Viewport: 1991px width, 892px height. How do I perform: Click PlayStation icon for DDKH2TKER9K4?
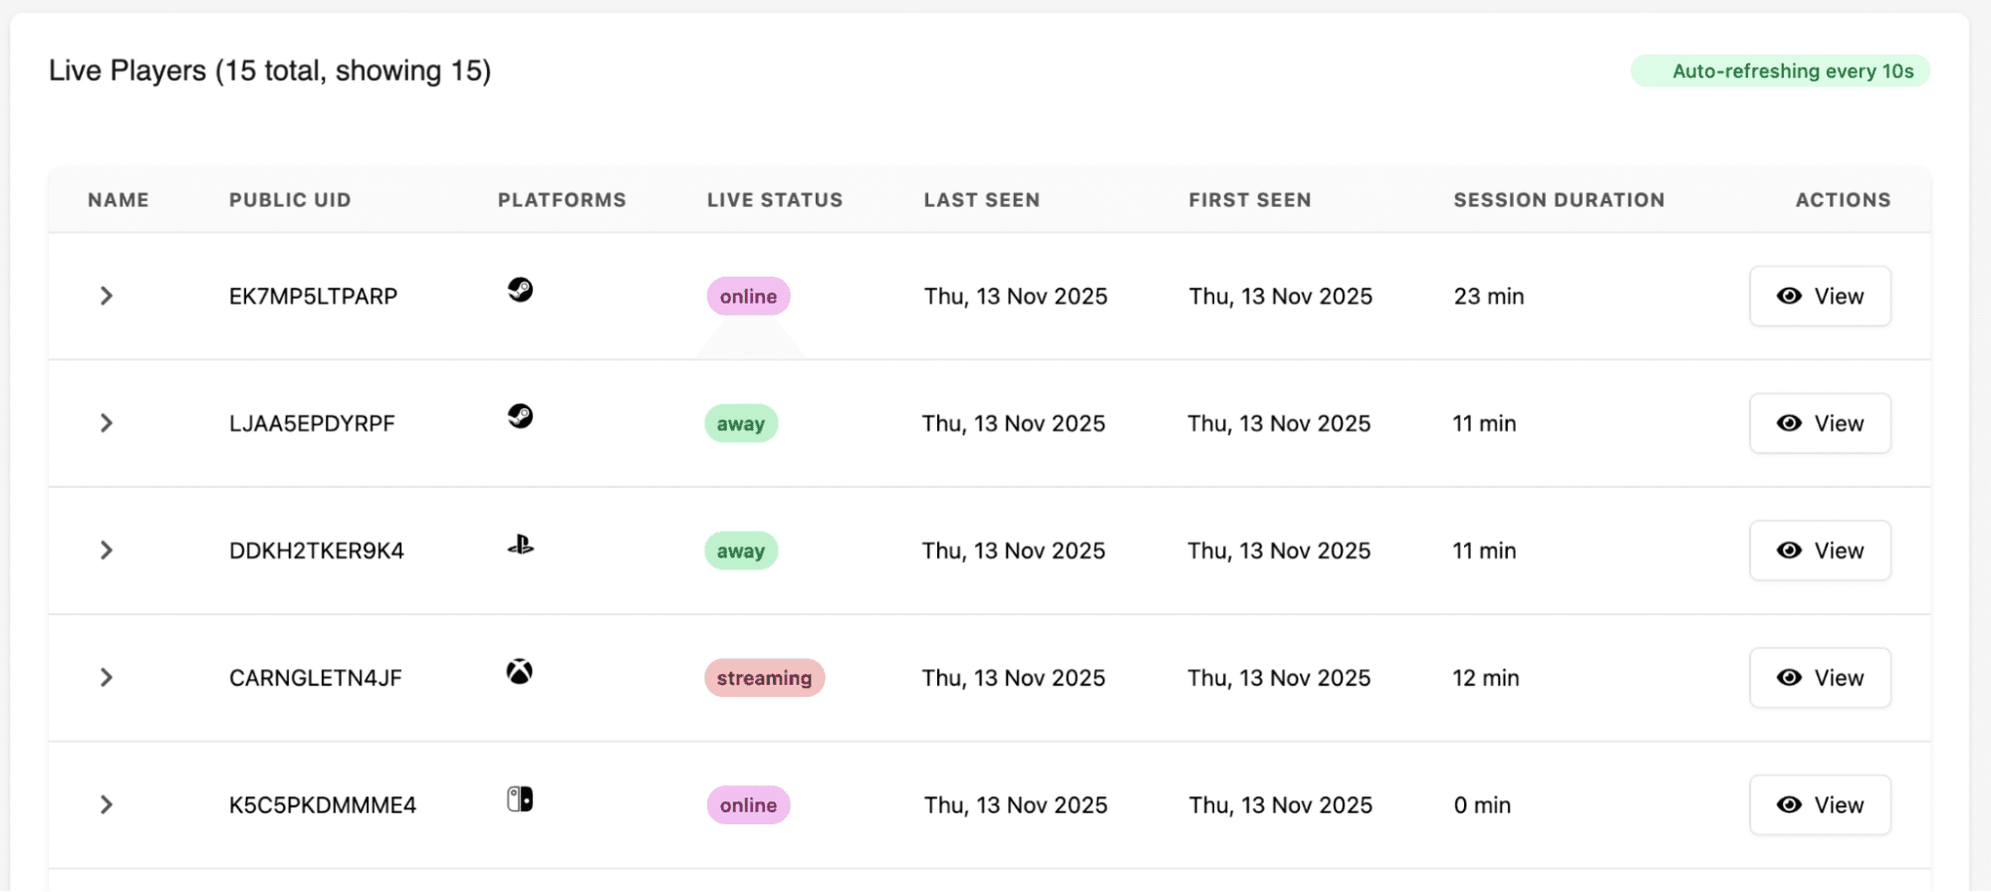pos(520,545)
